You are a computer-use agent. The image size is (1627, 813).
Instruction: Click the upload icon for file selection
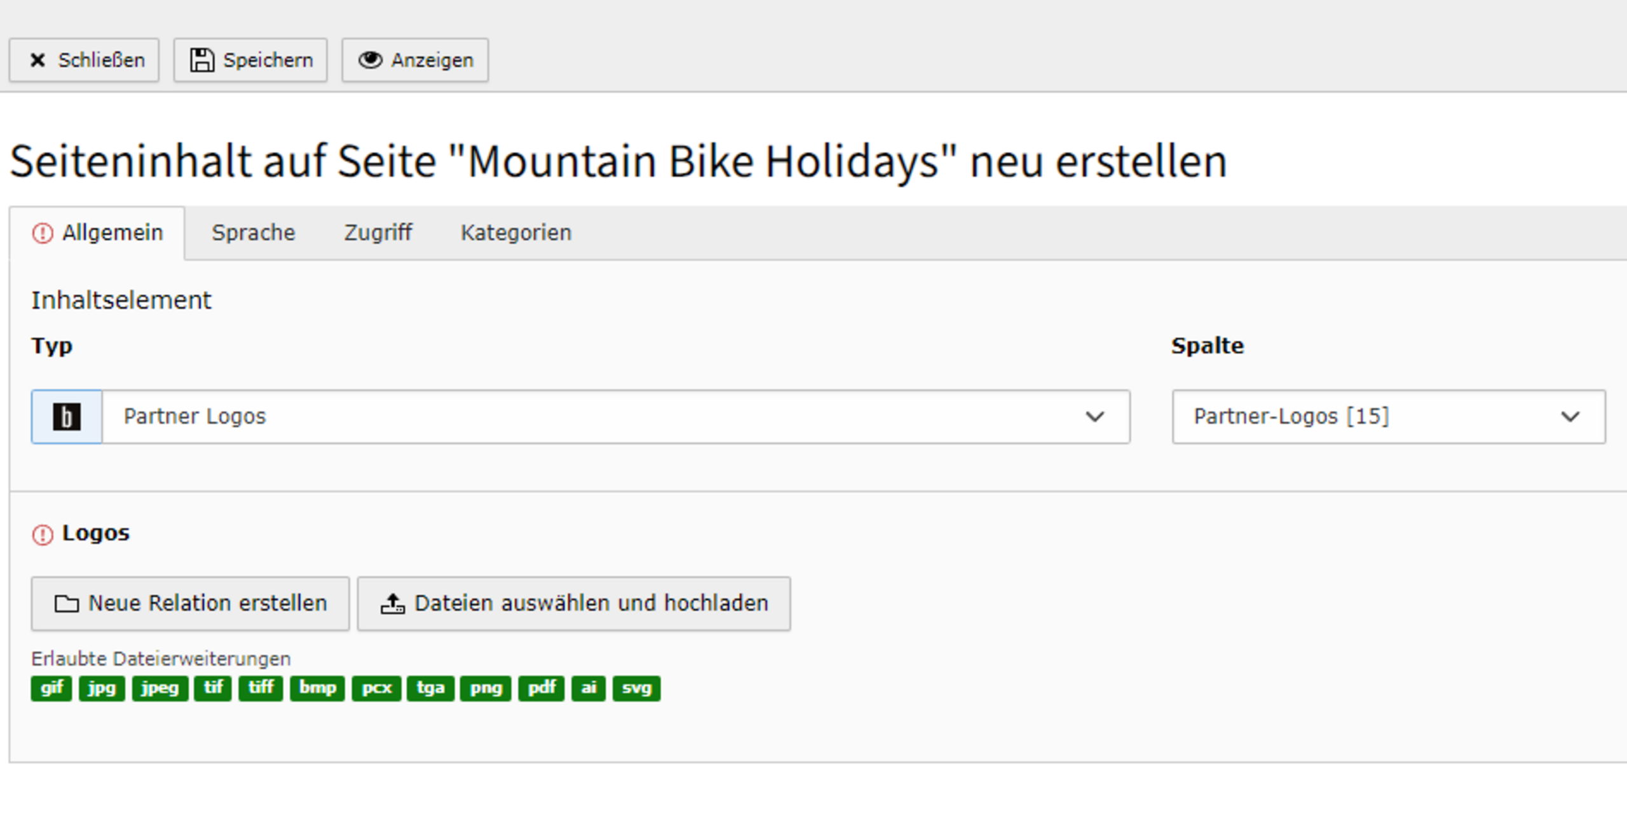[392, 604]
